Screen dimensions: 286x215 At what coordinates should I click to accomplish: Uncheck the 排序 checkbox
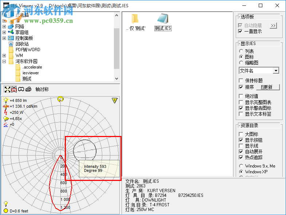coord(241,87)
